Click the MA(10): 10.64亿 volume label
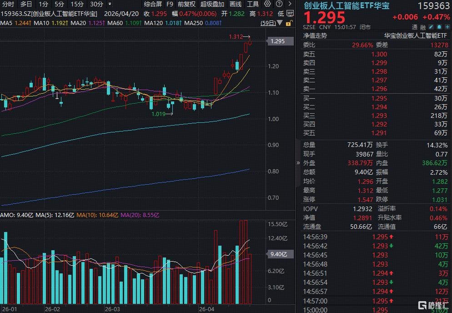The width and height of the screenshot is (452, 313). [x=97, y=215]
